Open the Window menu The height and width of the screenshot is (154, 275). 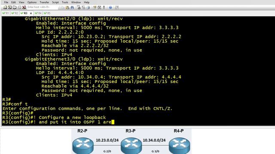[x=76, y=2]
